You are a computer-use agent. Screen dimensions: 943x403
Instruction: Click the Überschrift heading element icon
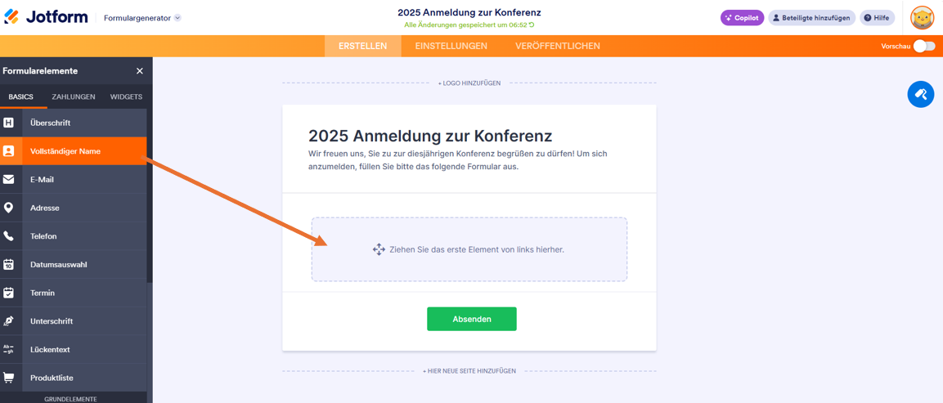click(8, 123)
